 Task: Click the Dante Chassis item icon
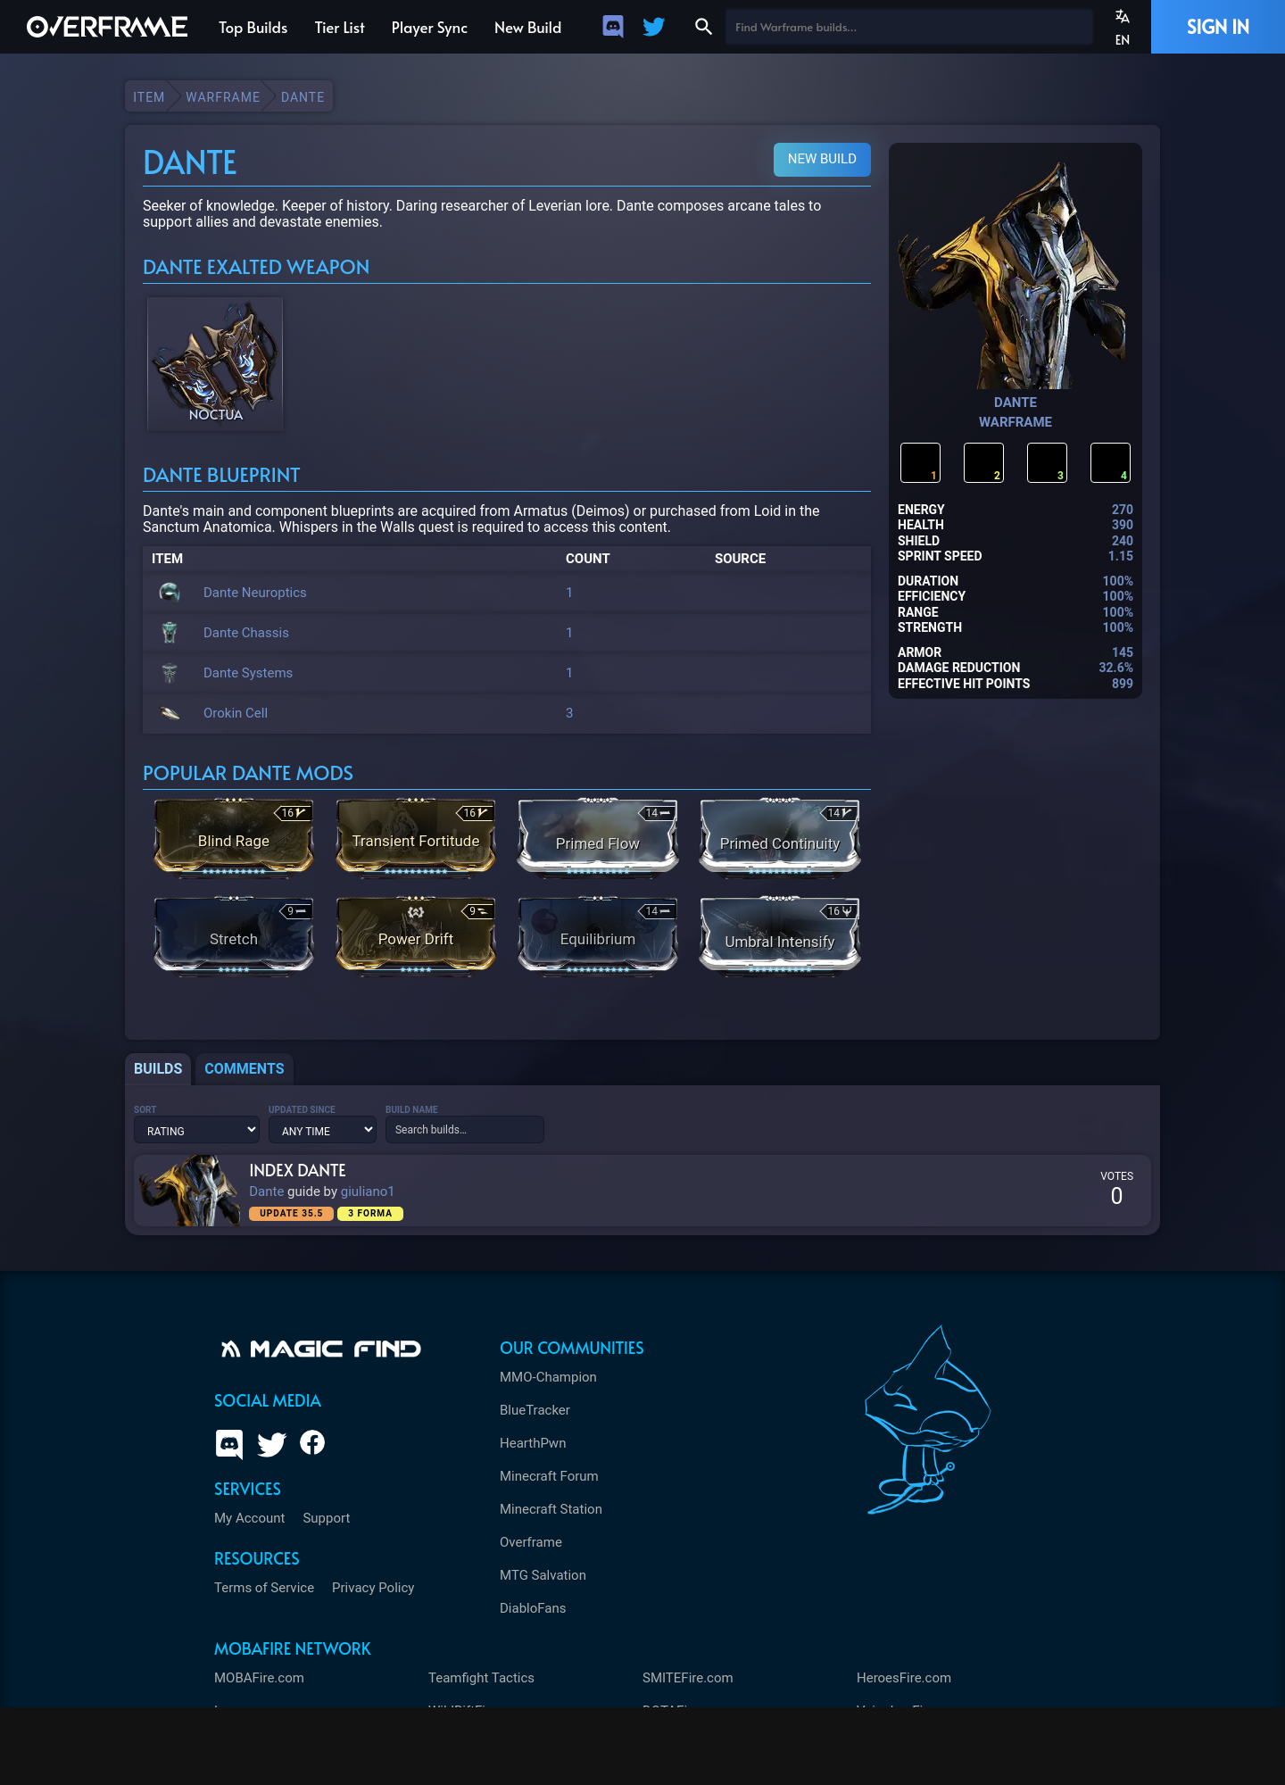tap(170, 632)
